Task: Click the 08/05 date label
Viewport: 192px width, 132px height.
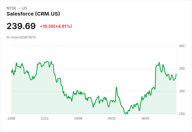Action: [145, 118]
